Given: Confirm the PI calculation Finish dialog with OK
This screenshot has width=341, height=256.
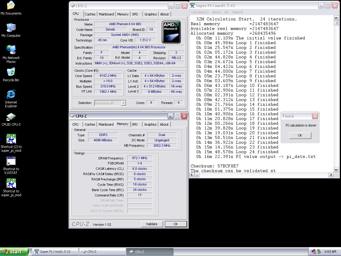Looking at the screenshot, I should tap(300, 135).
